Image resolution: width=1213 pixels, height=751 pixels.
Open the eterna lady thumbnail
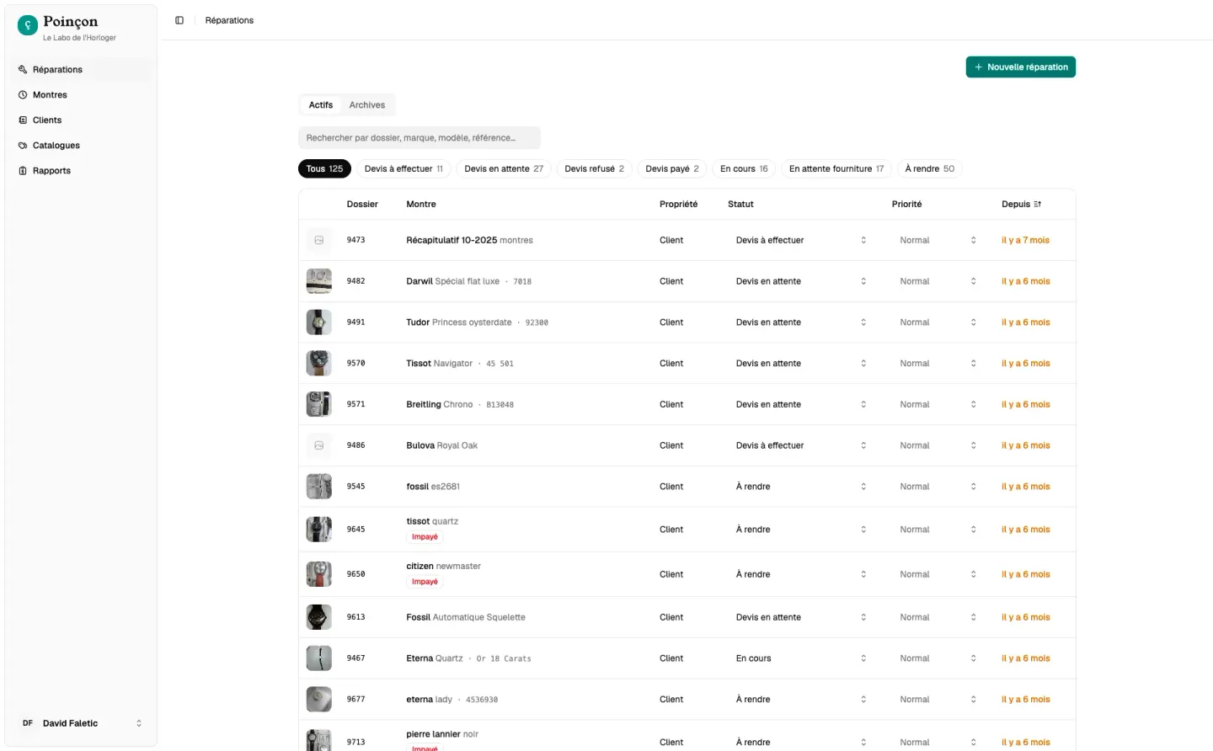[319, 700]
